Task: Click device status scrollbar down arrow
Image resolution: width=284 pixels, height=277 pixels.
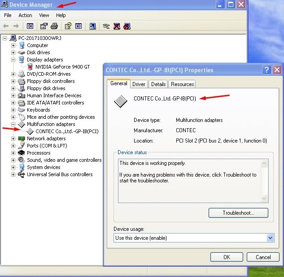Action: click(x=264, y=199)
